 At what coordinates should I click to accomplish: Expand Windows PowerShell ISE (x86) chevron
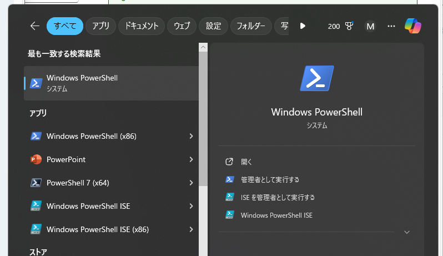(192, 229)
